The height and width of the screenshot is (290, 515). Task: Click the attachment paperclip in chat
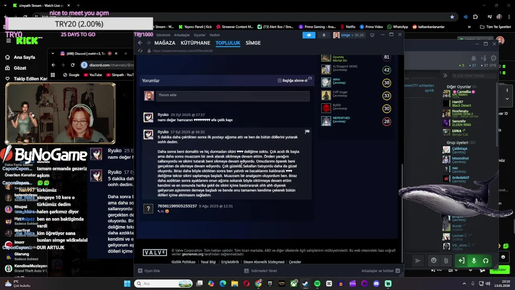[x=446, y=261]
